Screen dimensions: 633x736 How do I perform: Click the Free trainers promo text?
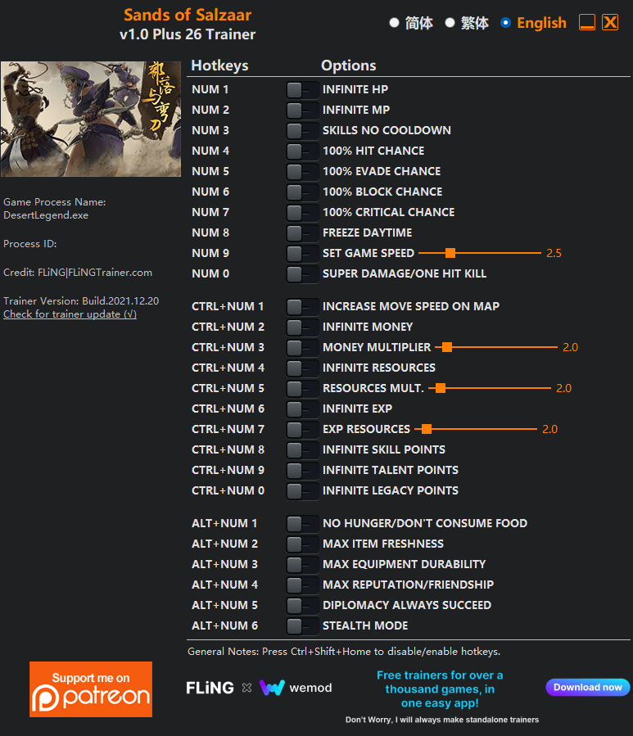click(440, 689)
